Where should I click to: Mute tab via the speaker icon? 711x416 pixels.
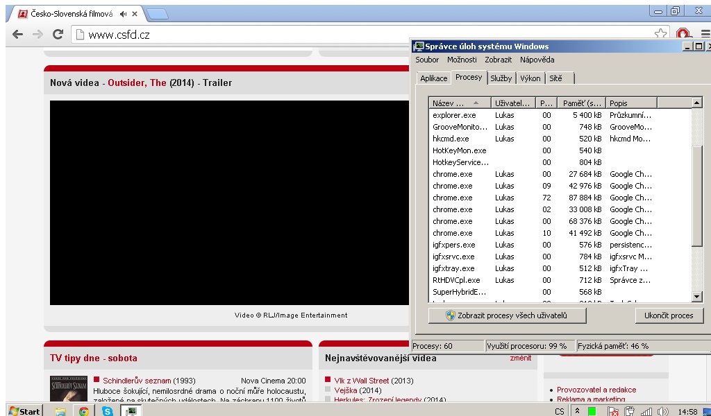click(123, 14)
